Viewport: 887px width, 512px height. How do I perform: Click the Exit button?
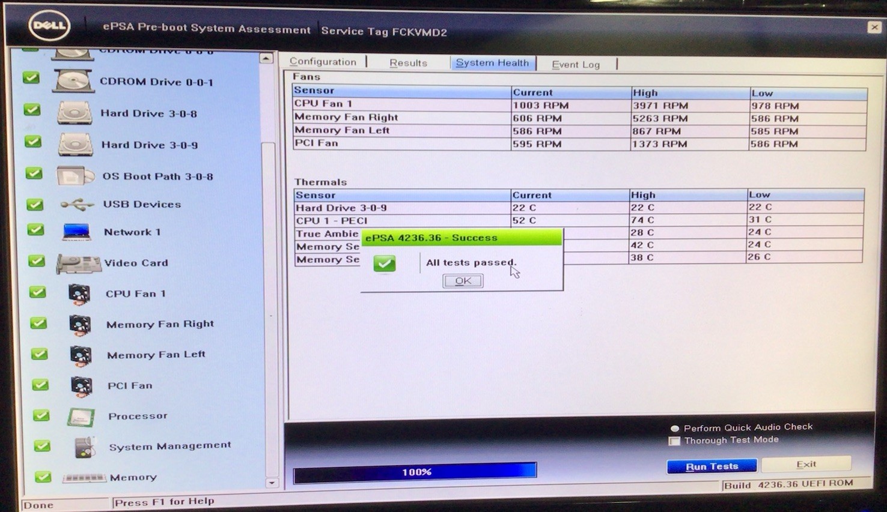pos(806,464)
